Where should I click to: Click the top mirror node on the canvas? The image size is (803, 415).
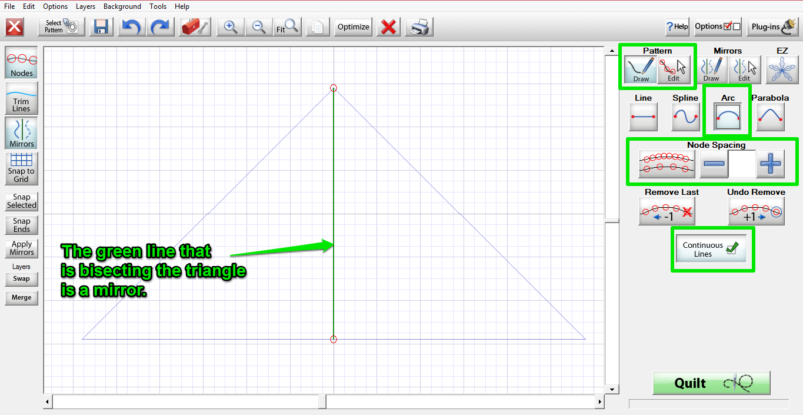(334, 88)
